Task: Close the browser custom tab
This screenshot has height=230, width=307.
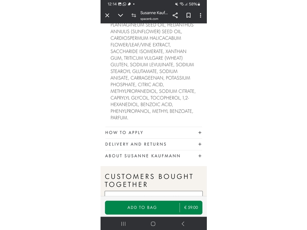Action: (107, 15)
